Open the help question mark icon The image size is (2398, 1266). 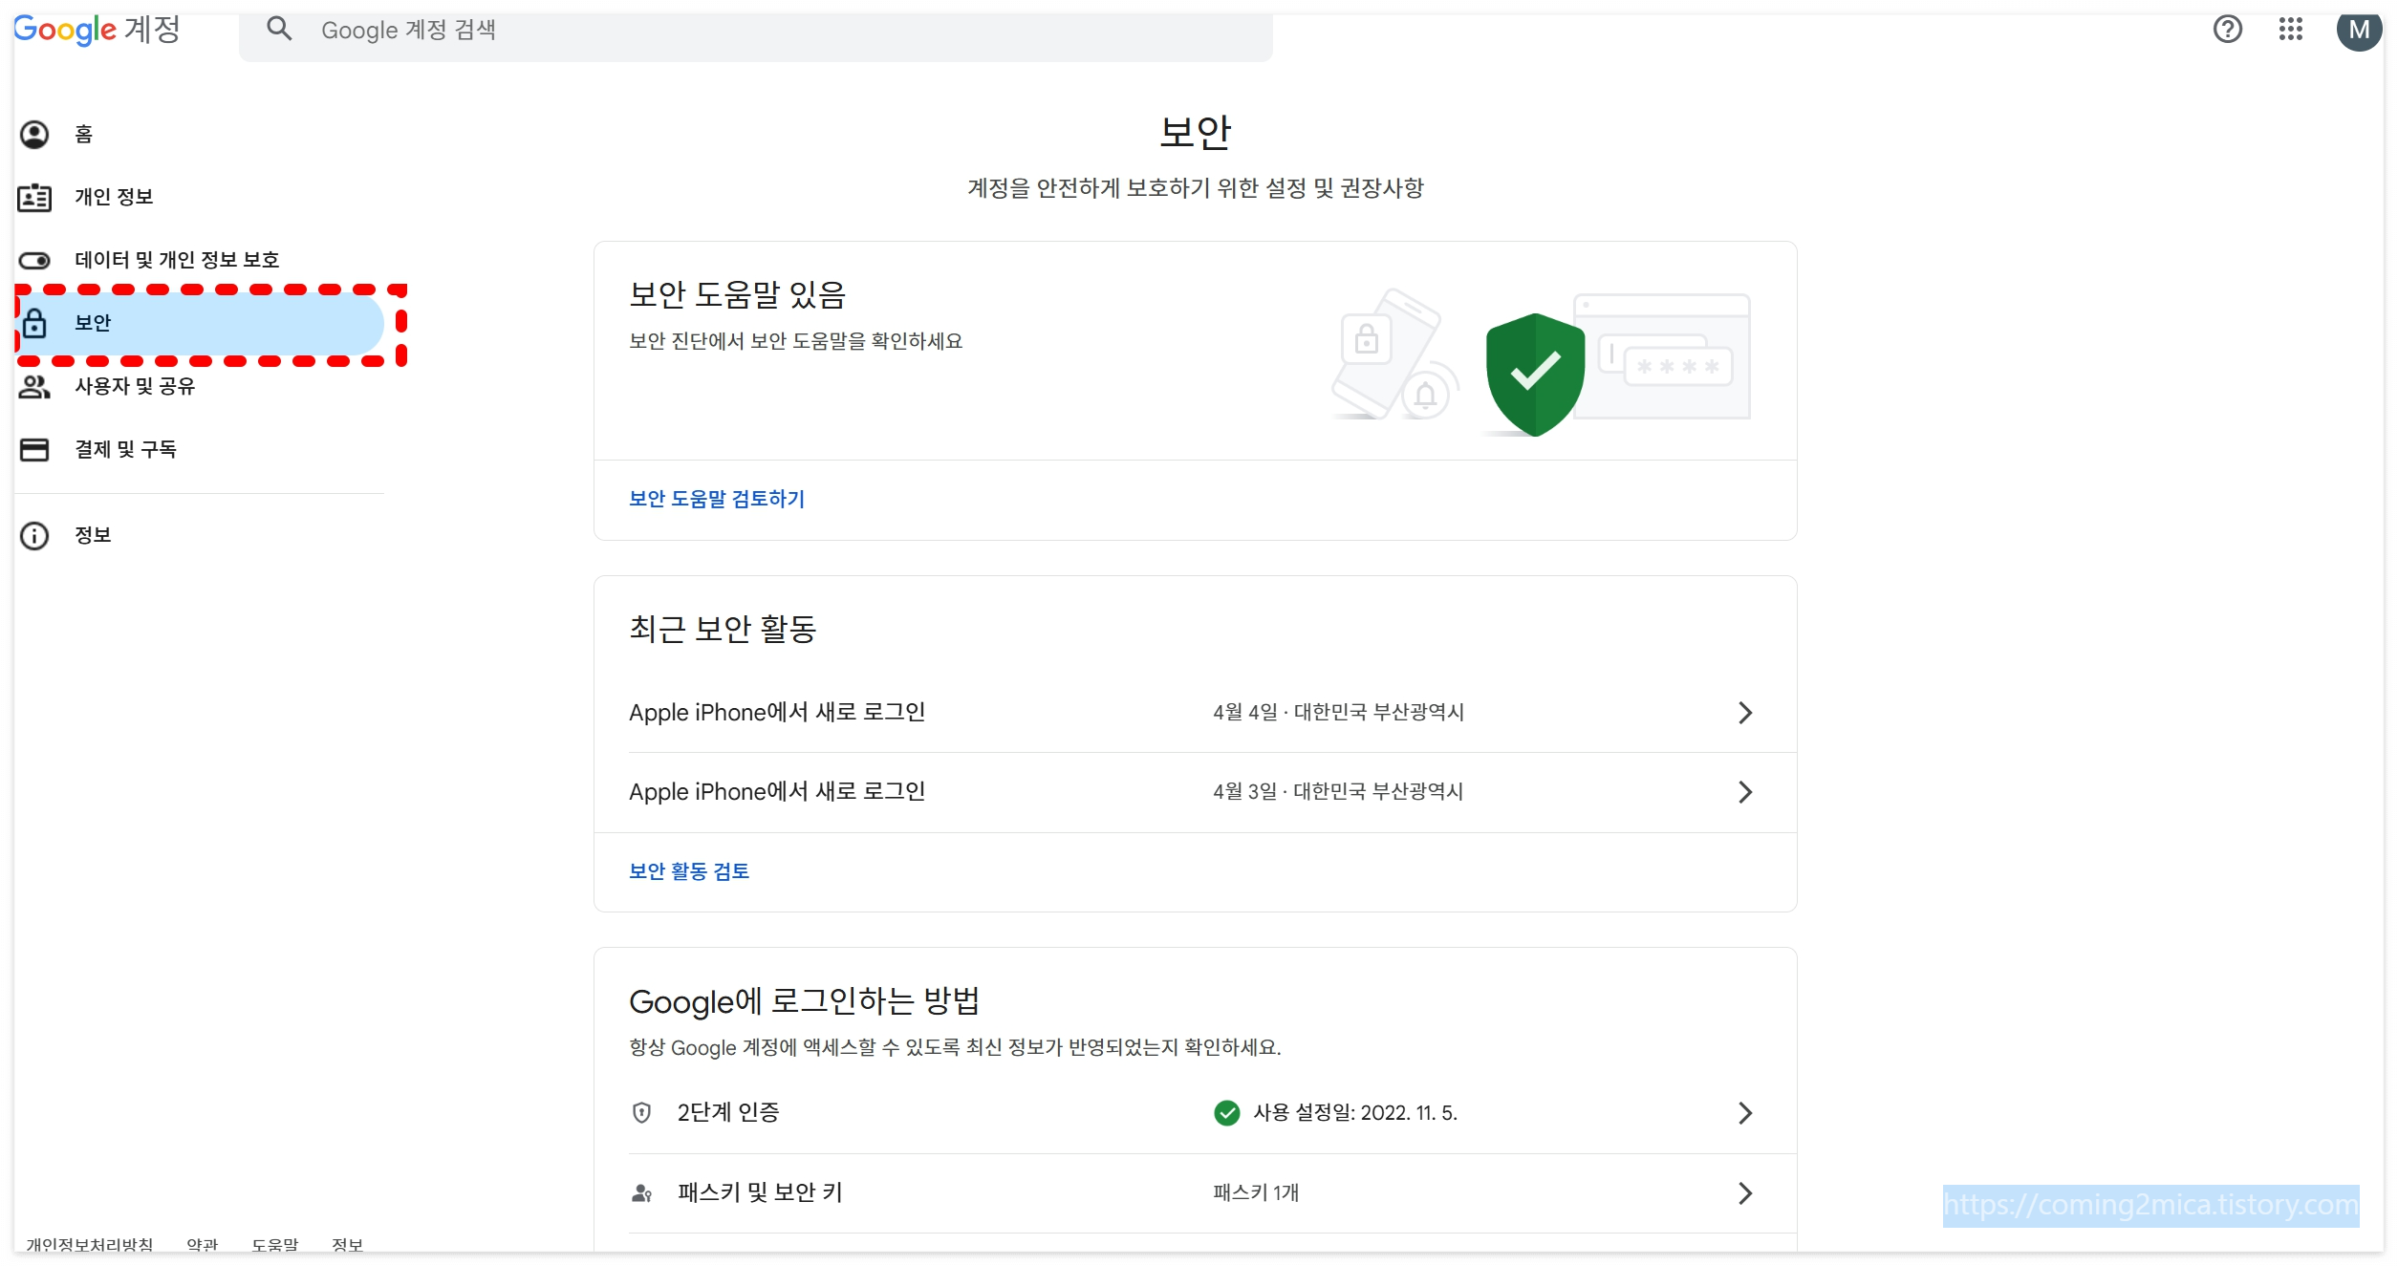click(x=2227, y=30)
